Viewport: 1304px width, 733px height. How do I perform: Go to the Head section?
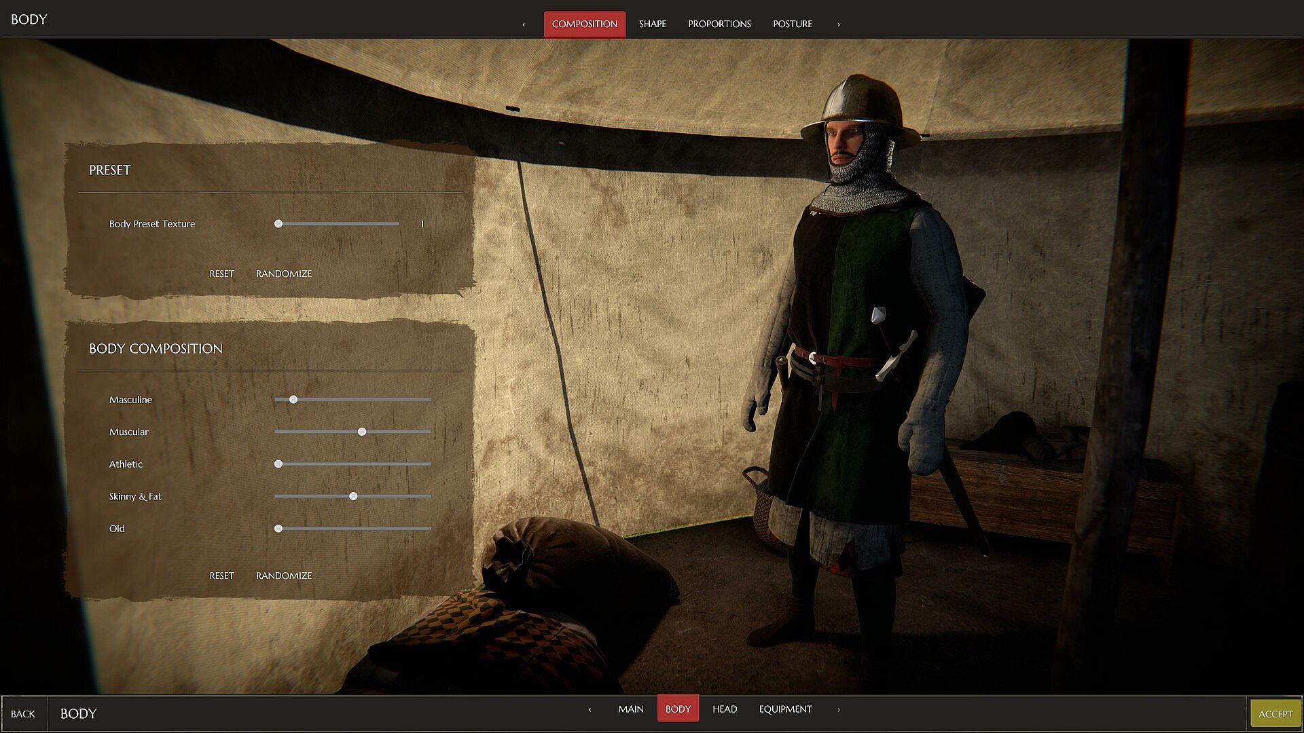(x=724, y=709)
